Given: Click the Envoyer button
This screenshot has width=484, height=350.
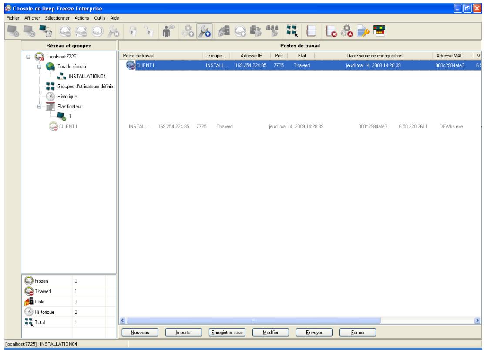Looking at the screenshot, I should [314, 333].
